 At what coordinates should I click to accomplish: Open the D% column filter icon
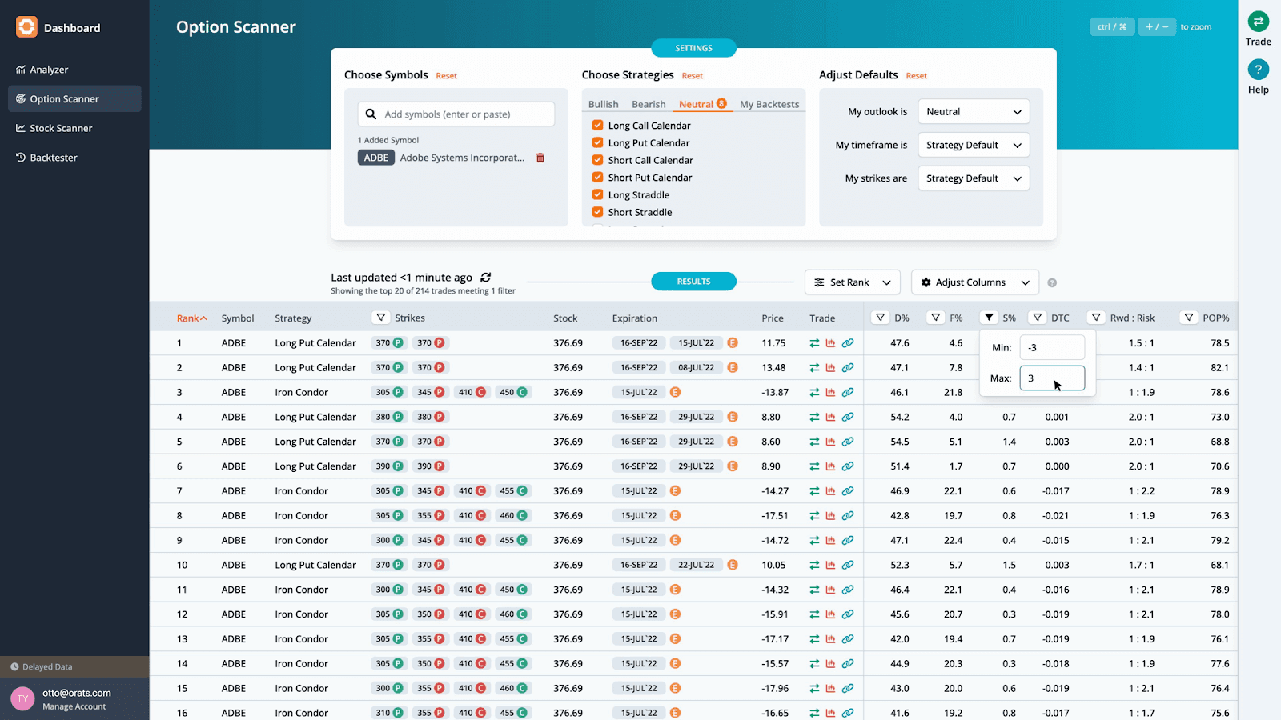[x=881, y=318]
